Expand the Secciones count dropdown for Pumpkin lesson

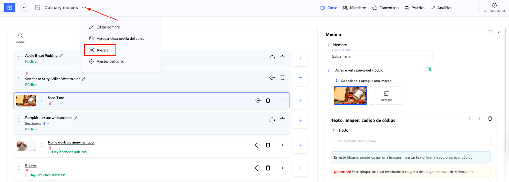click(48, 124)
